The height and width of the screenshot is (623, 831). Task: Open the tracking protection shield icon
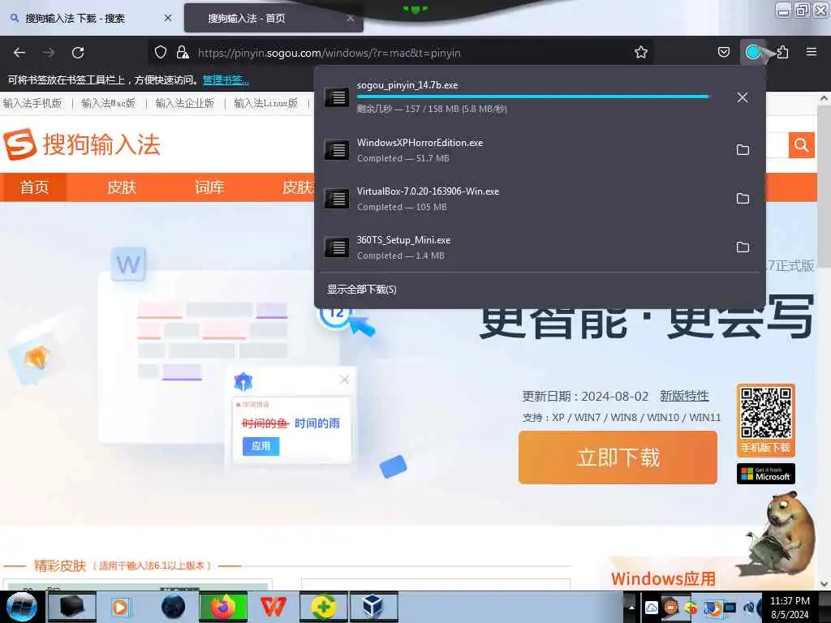[161, 53]
